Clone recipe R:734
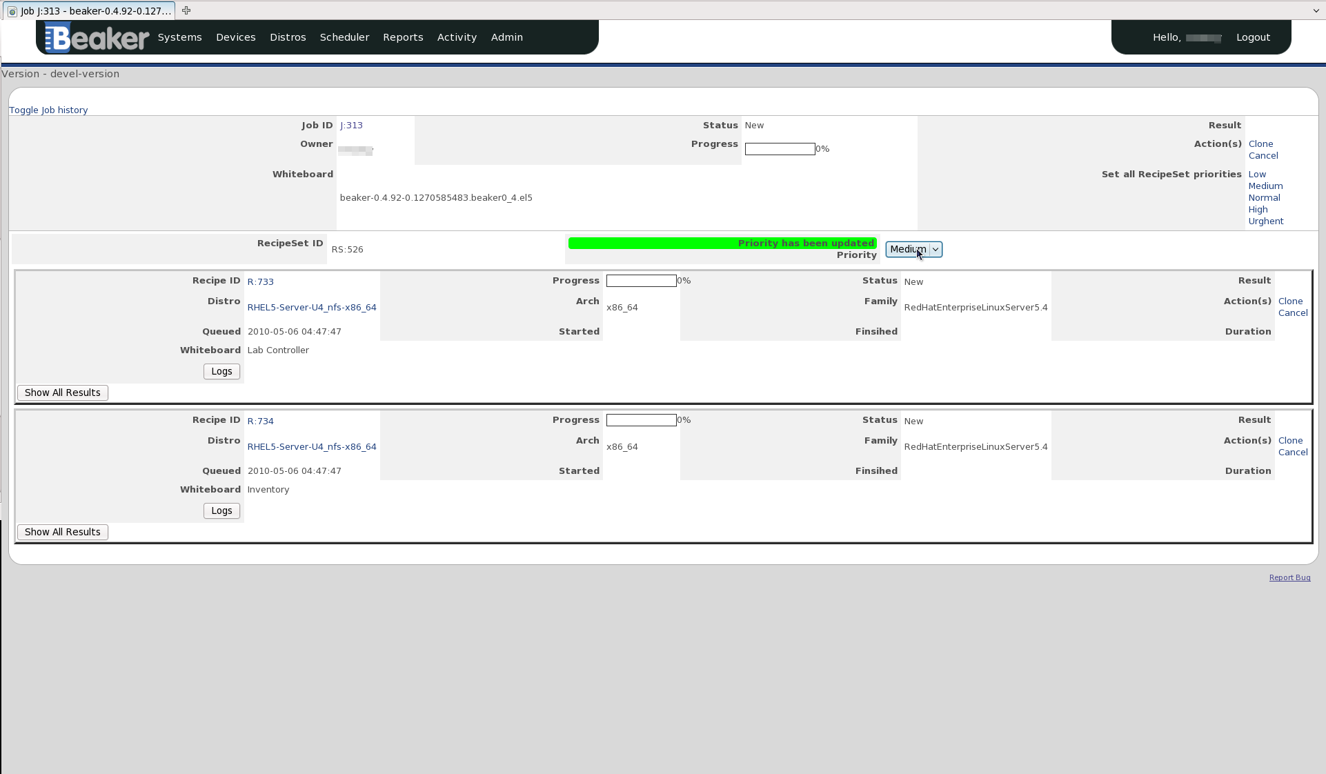This screenshot has height=774, width=1326. point(1290,441)
